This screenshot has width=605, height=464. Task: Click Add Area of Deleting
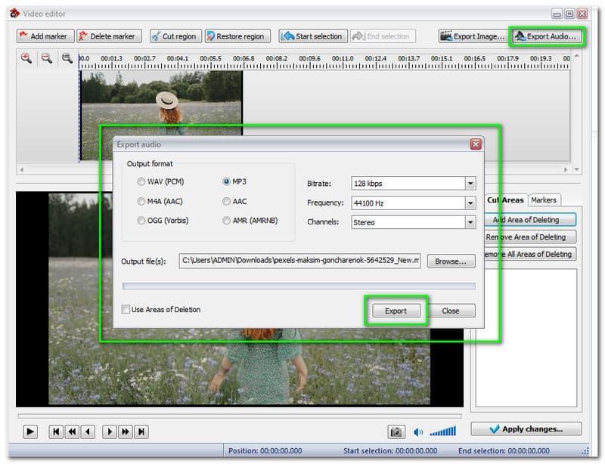click(530, 220)
